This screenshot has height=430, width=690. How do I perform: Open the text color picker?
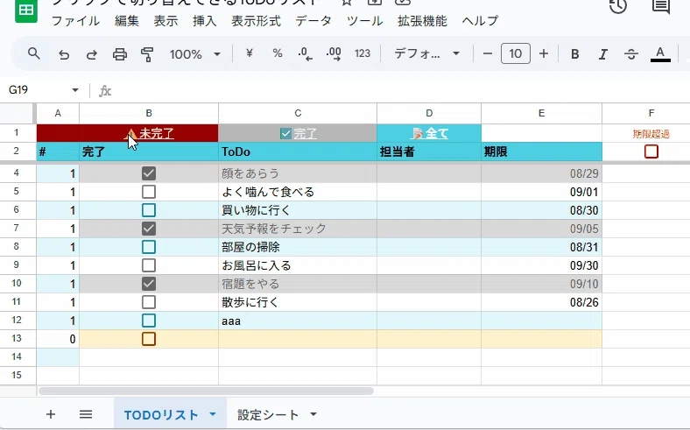pos(660,54)
